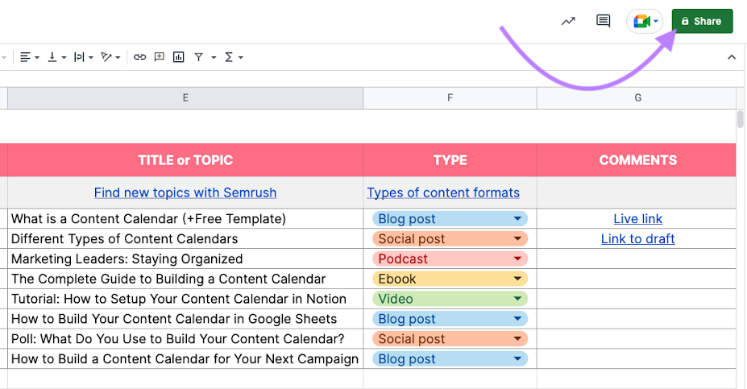Open text rotation dropdown
Screen dimensions: 747x389
(x=110, y=57)
